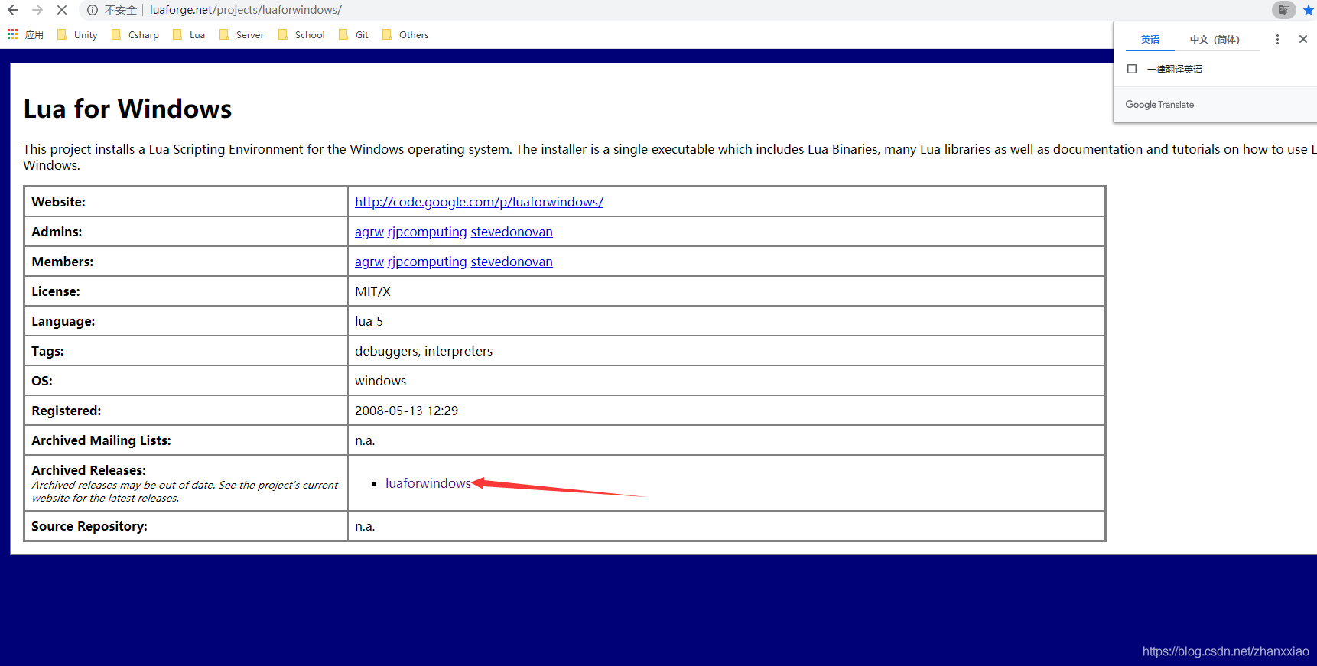This screenshot has height=666, width=1317.
Task: Stop page loading with X button
Action: coord(62,10)
